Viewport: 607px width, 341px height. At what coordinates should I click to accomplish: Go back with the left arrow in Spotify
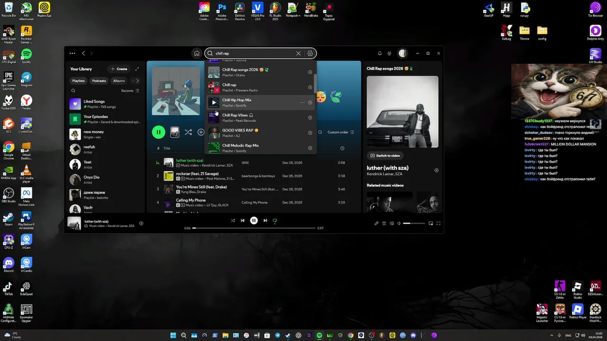coord(83,54)
